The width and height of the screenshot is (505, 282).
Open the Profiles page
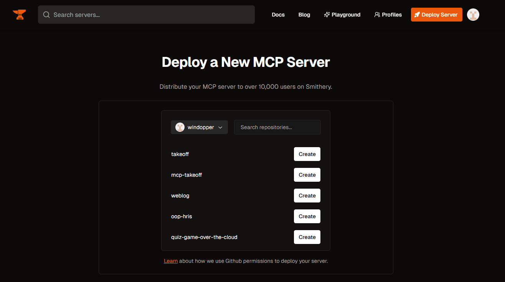click(x=388, y=15)
